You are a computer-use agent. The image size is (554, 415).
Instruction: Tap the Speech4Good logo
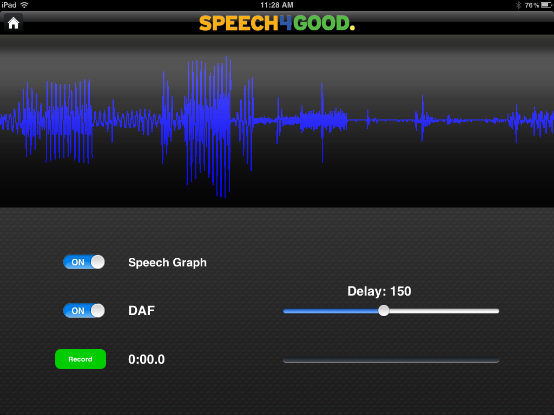[x=277, y=23]
